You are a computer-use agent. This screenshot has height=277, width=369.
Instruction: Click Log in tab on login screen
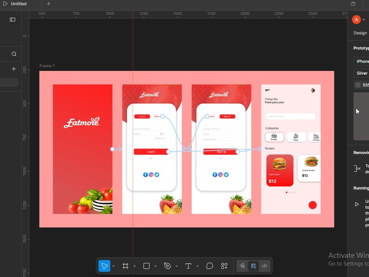142,116
